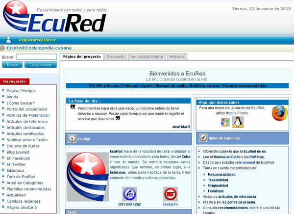Open the Registrarse/Entrar link
This screenshot has height=214, width=294.
pos(37,40)
